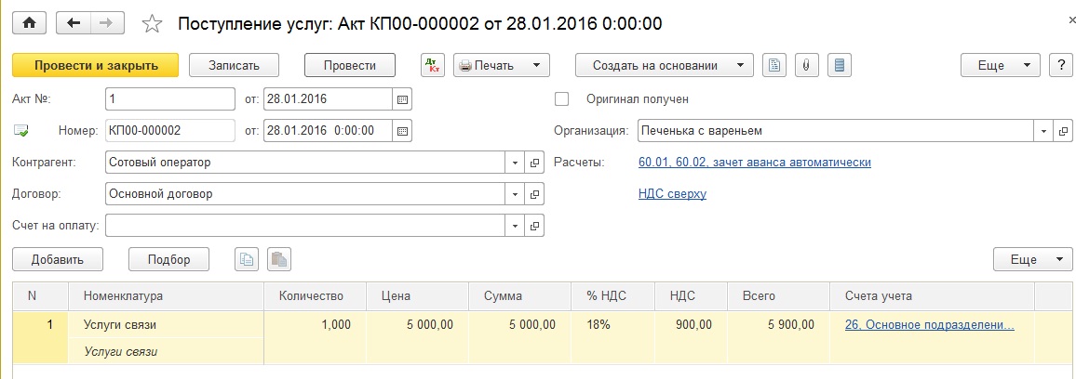Click the paperclip attached files icon

click(807, 65)
